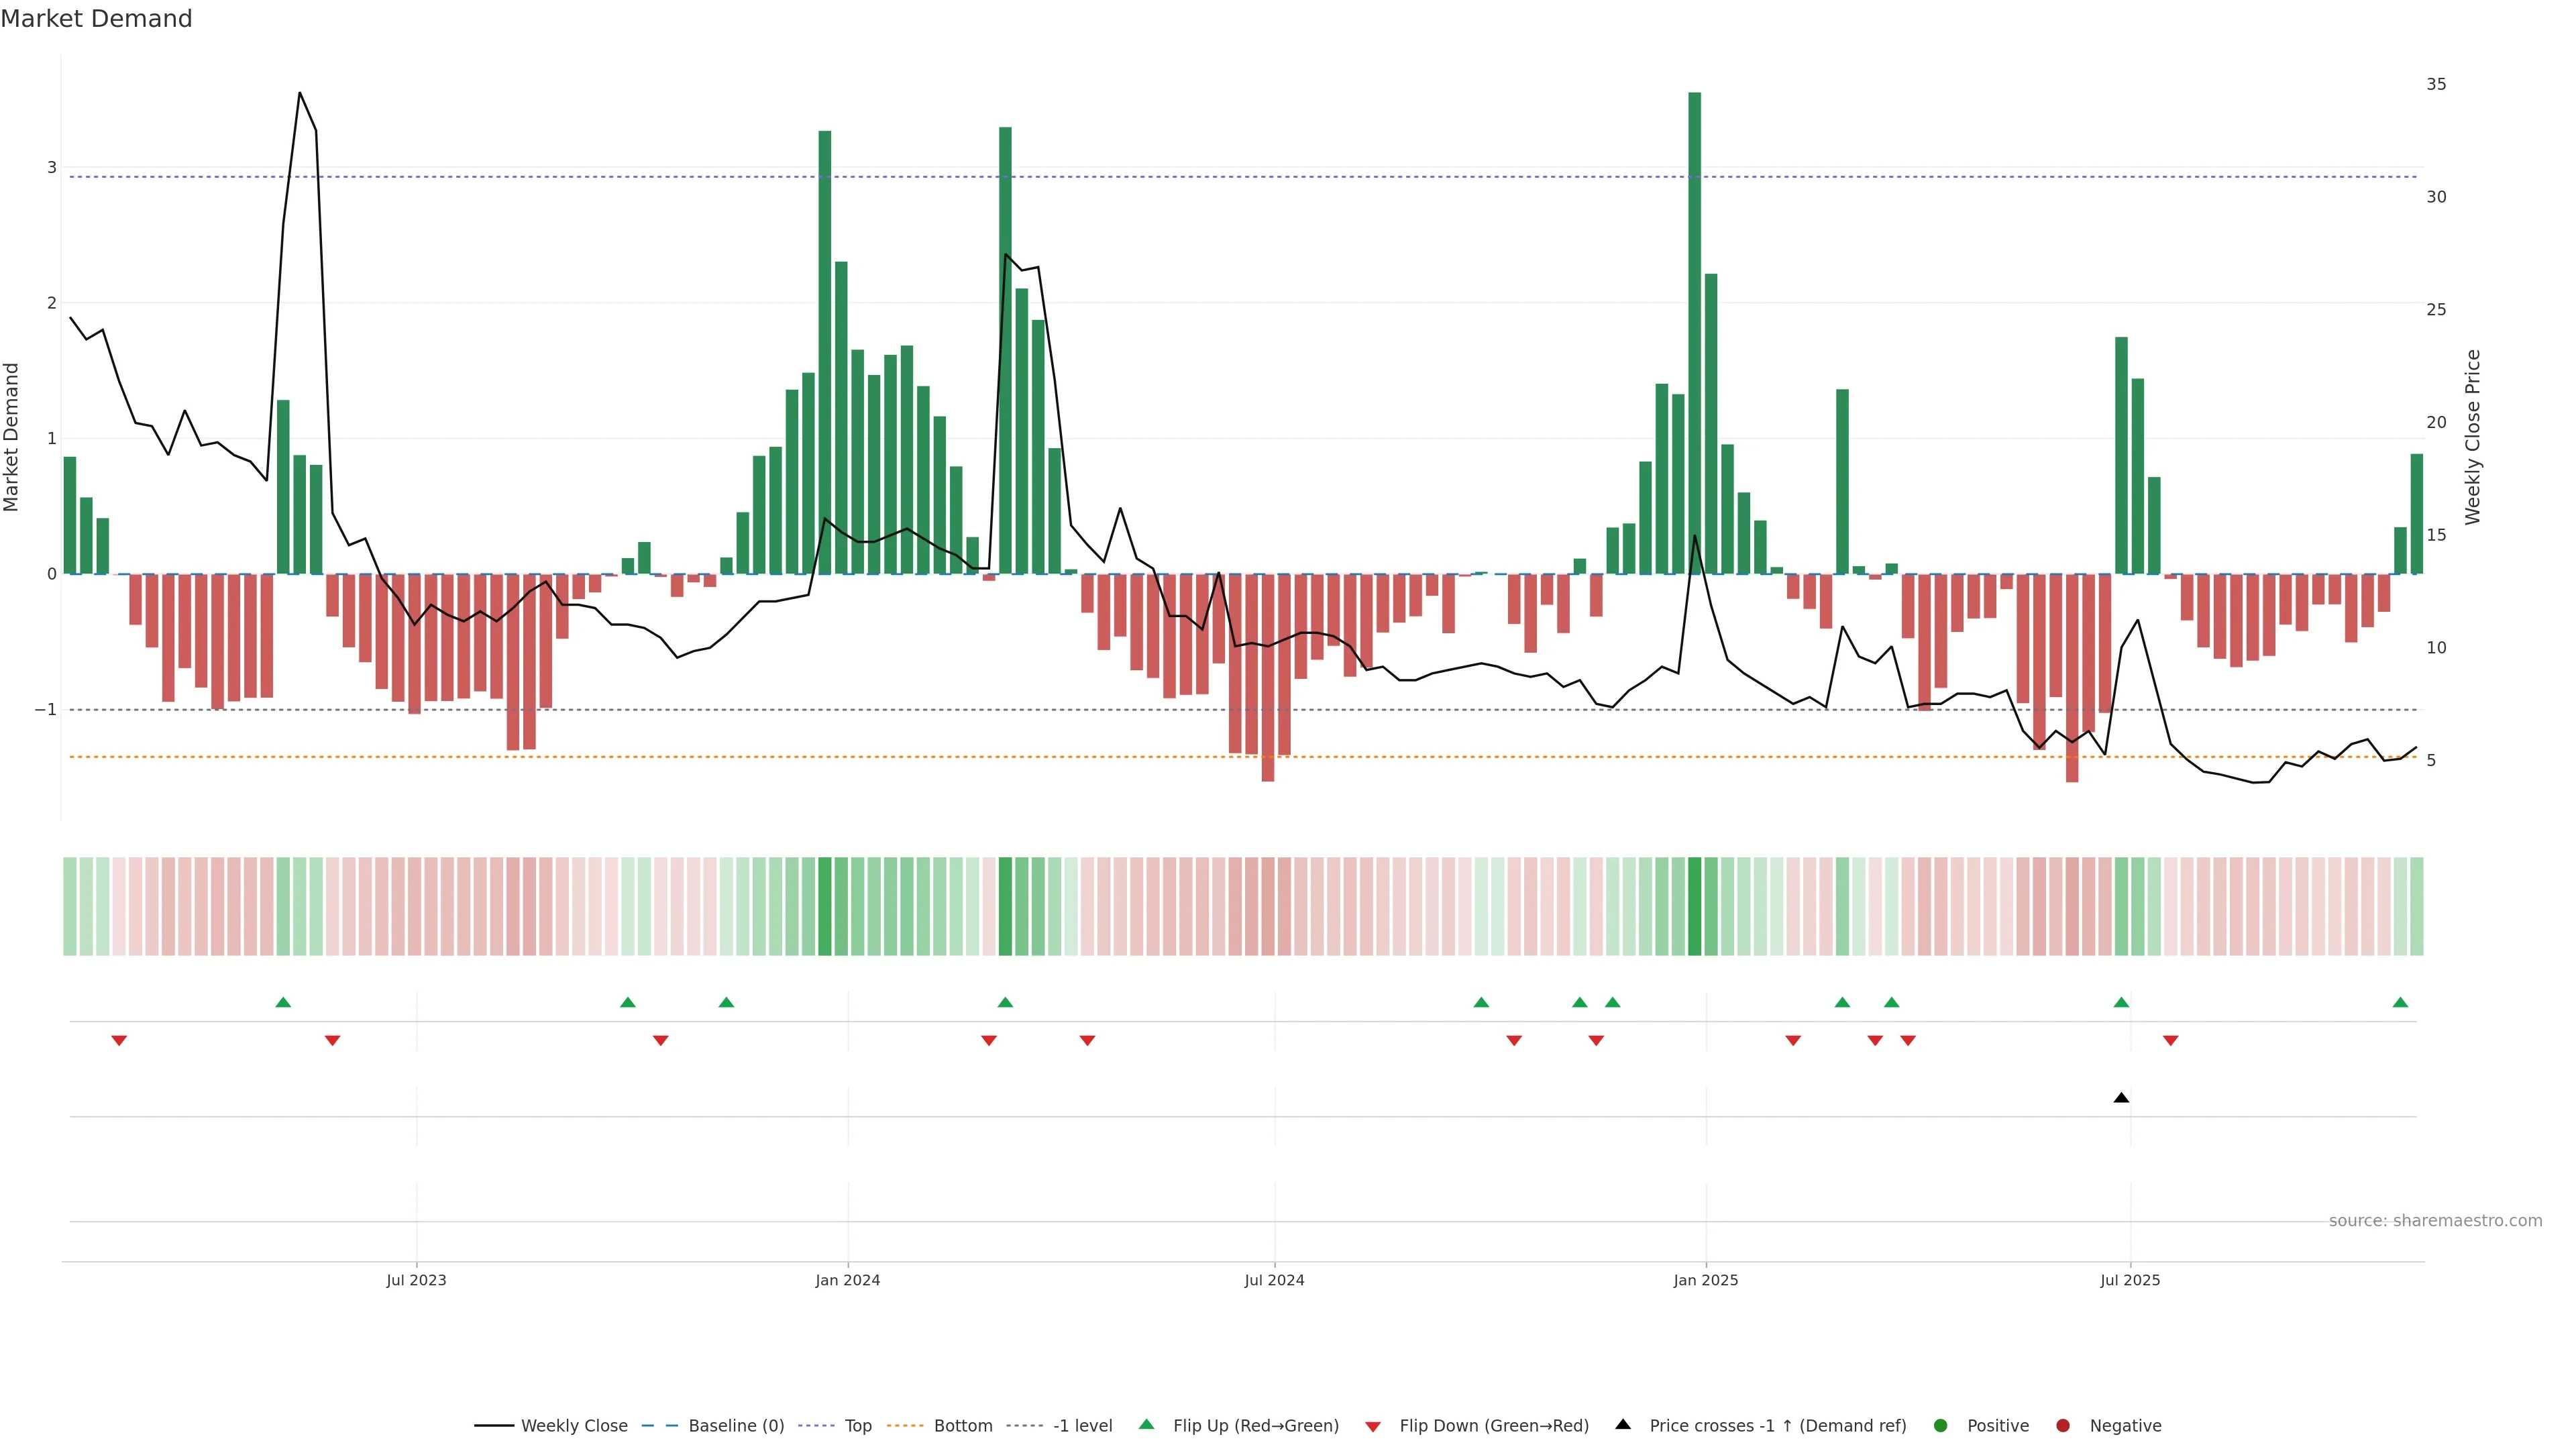Click the Jan 2024 x-axis label
The height and width of the screenshot is (1449, 2576).
point(847,1280)
